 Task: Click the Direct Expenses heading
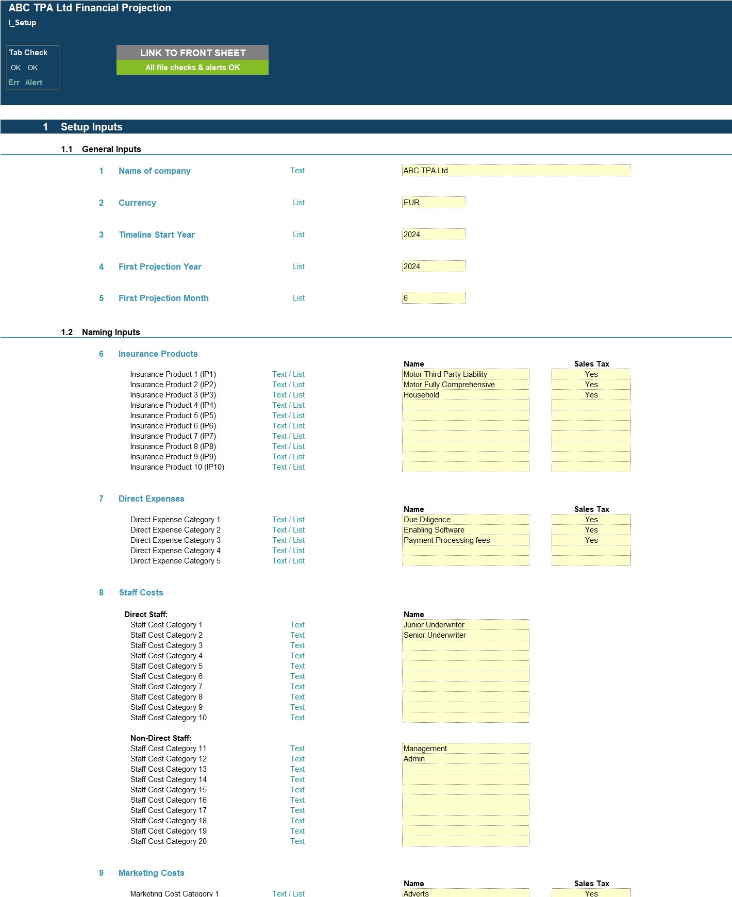click(151, 499)
